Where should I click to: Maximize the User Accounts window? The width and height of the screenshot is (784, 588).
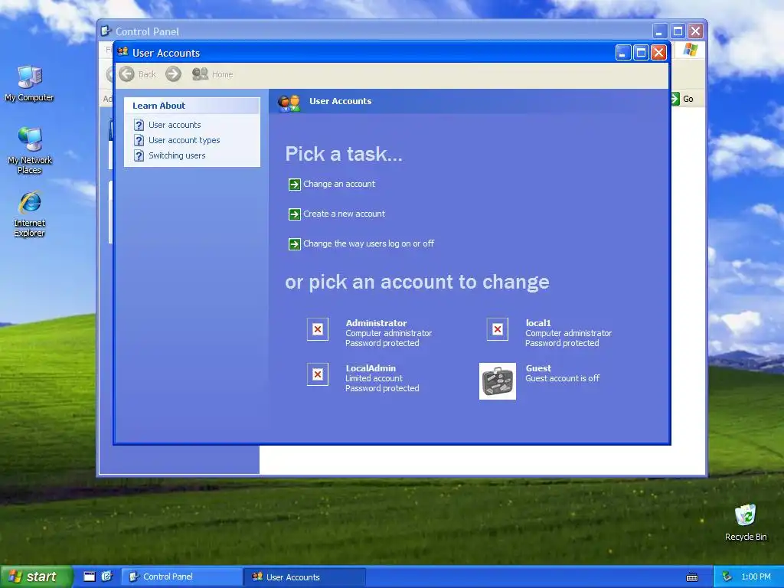(x=641, y=53)
